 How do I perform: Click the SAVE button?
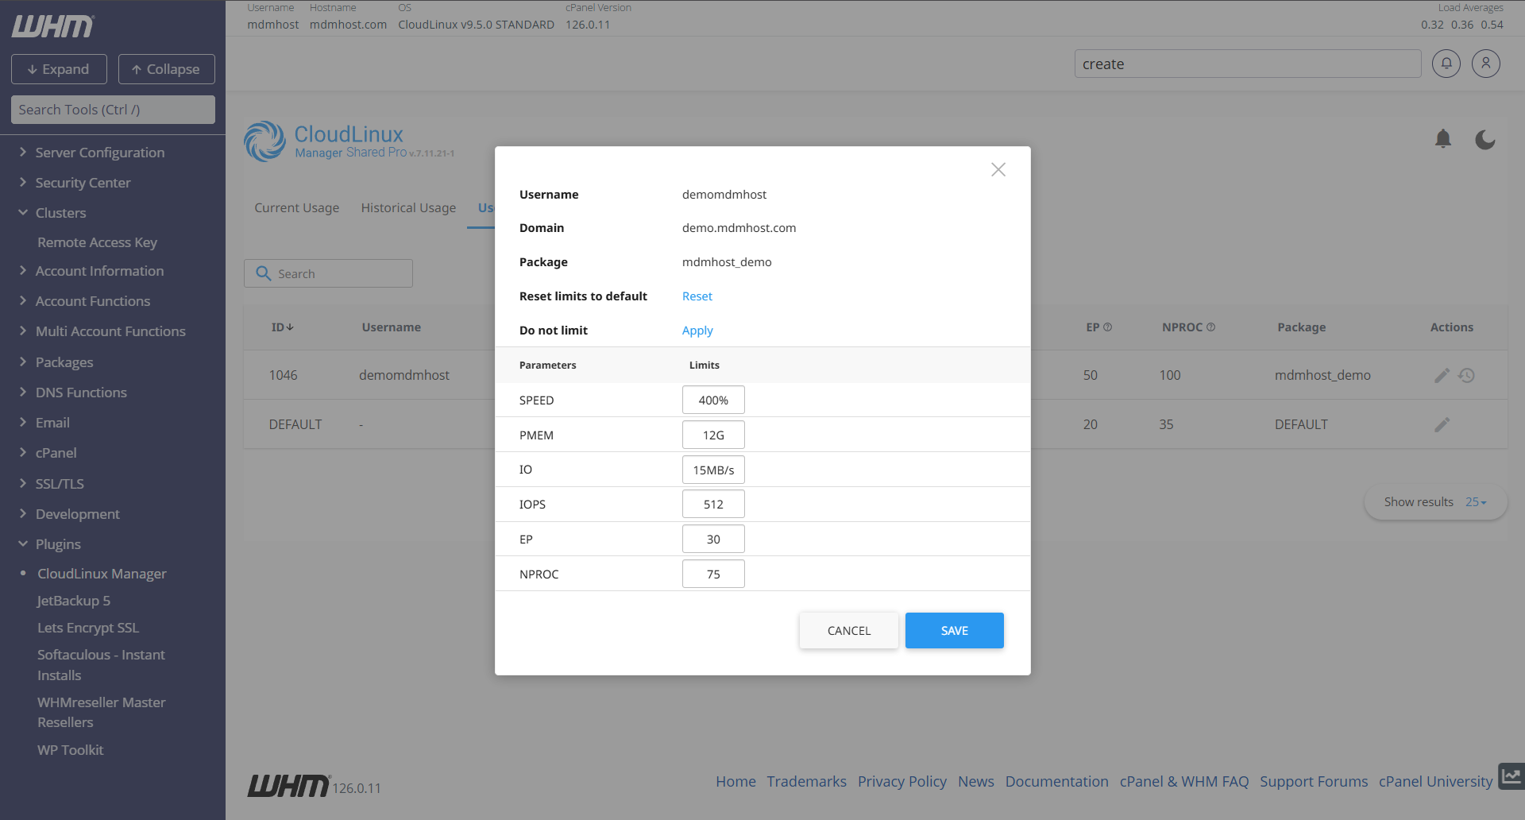955,630
